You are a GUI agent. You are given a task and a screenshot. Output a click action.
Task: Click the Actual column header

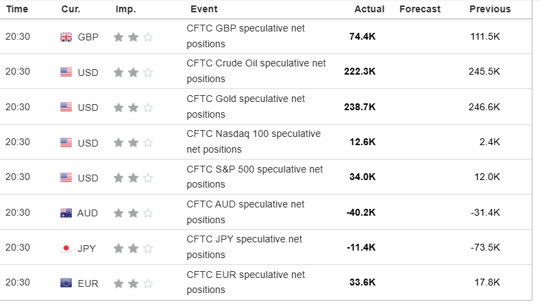click(x=369, y=9)
